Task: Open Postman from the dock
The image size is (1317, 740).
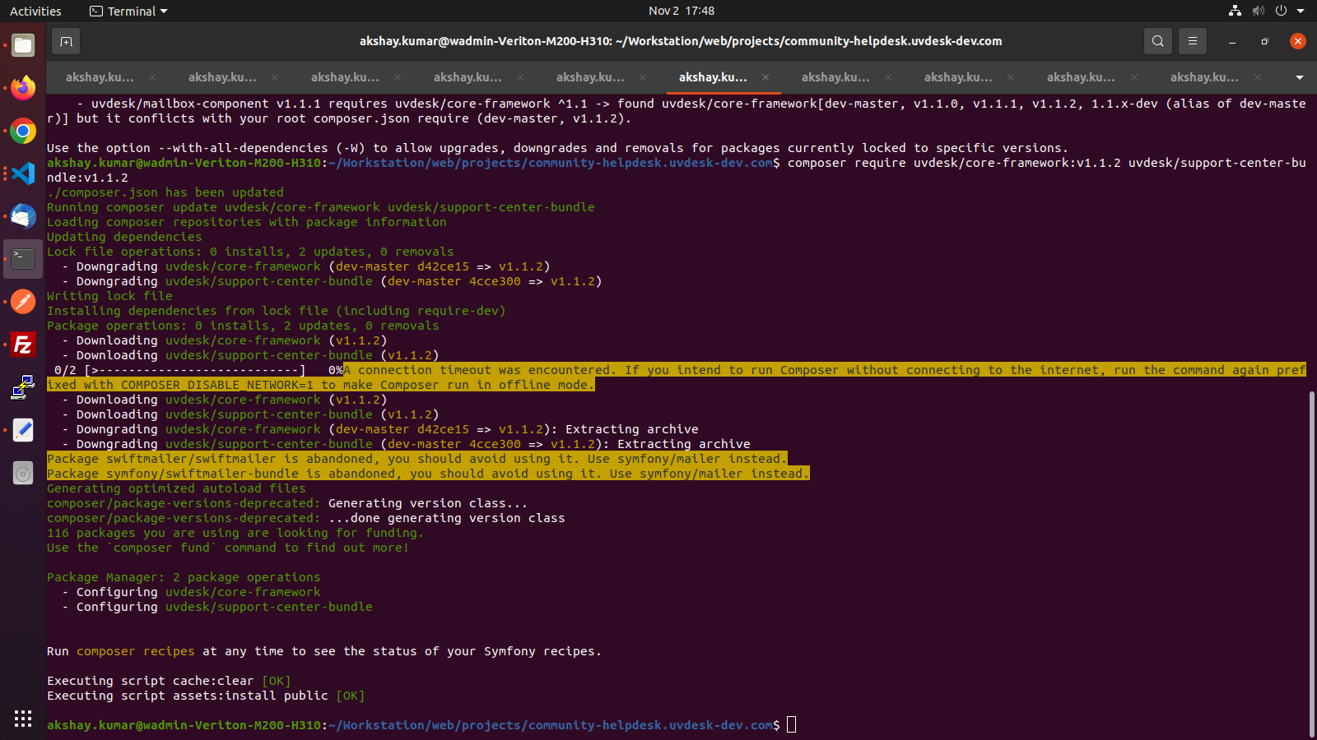Action: coord(23,302)
